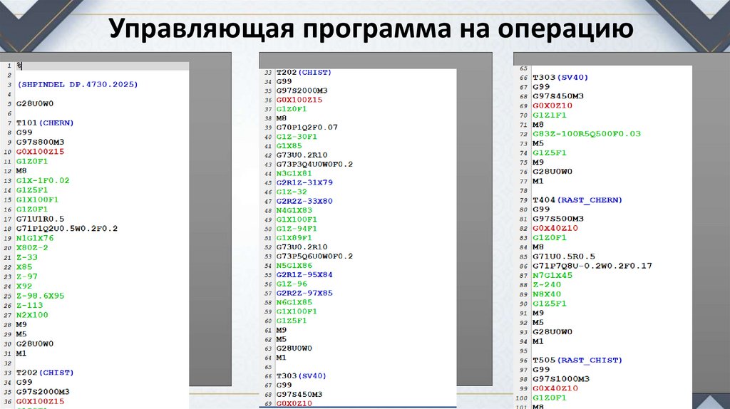Select the block N1G1X76
Viewport: 730px width, 409px height.
click(x=35, y=238)
